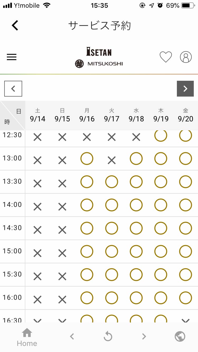Tap the Home icon in bottom bar
Image resolution: width=198 pixels, height=352 pixels.
(27, 337)
